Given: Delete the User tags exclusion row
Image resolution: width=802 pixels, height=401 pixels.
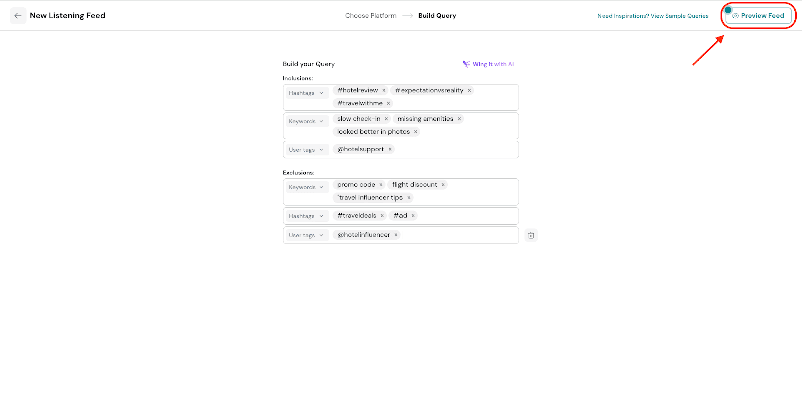Looking at the screenshot, I should [x=531, y=235].
